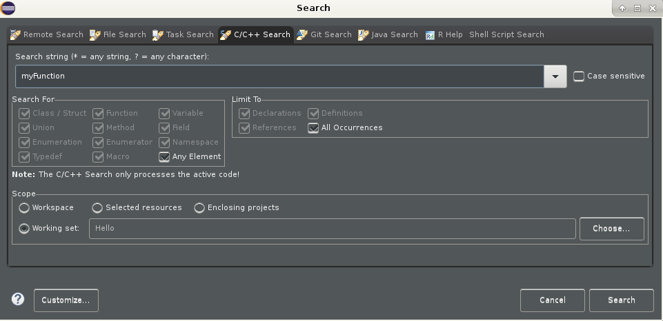Switch to the File Search tab

point(118,34)
